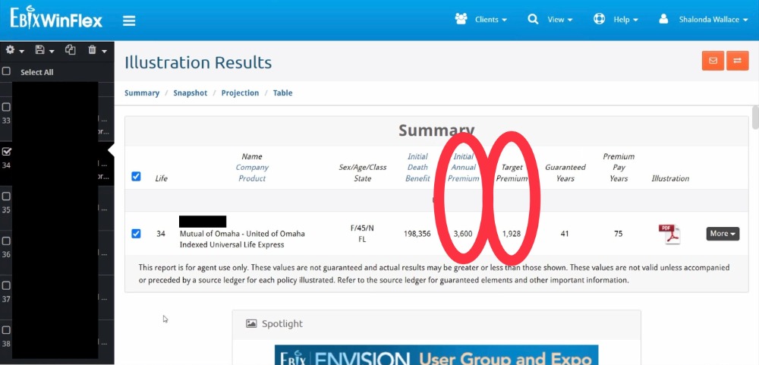Viewport: 759px width, 365px height.
Task: Click the page vertical scrollbar
Action: [756, 117]
